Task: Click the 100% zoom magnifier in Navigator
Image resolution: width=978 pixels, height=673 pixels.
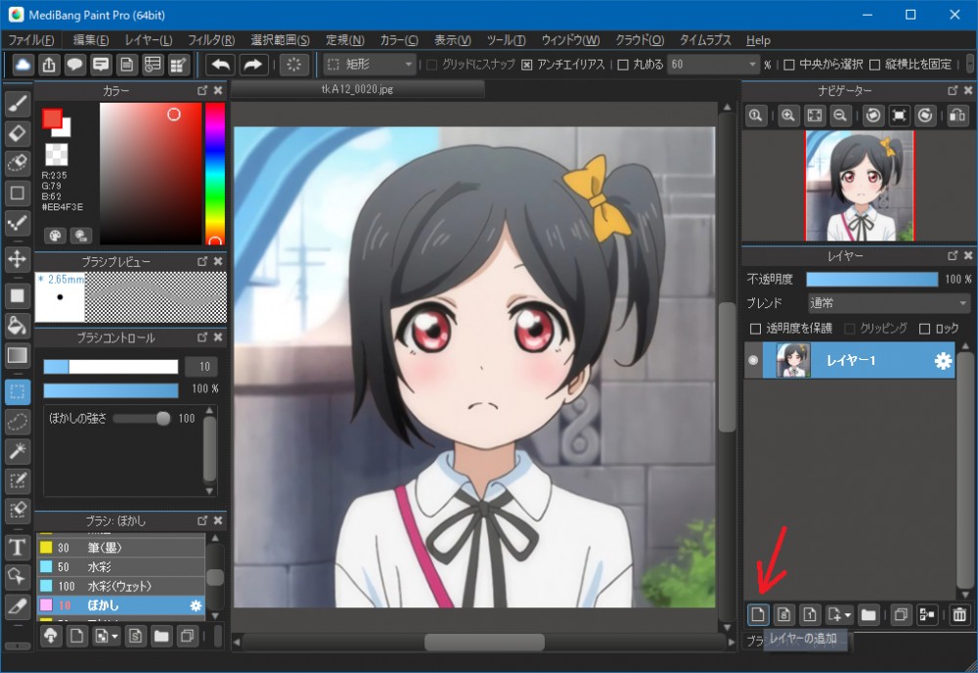Action: click(756, 115)
